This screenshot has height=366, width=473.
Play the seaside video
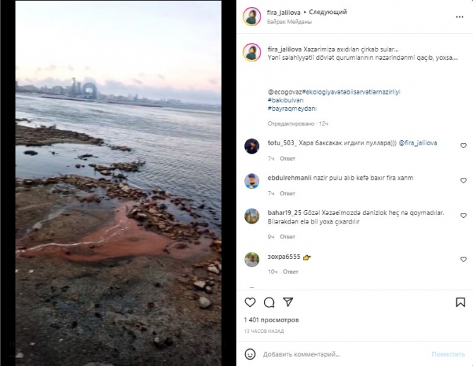point(119,183)
